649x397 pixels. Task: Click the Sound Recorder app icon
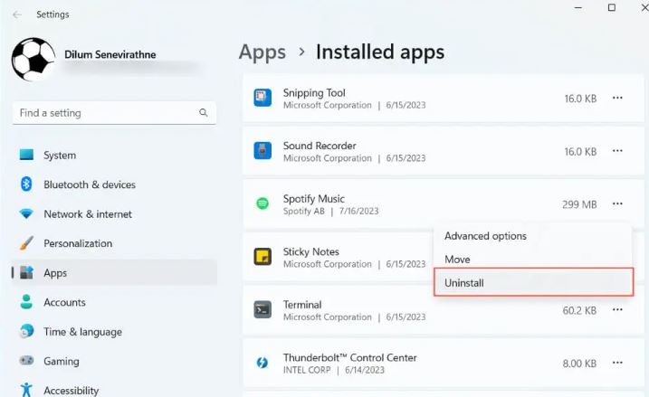coord(262,150)
